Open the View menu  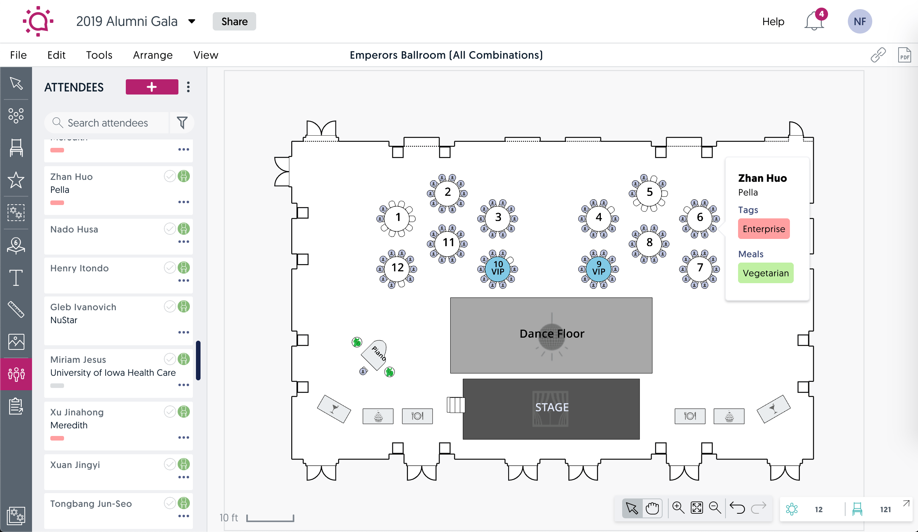(206, 55)
